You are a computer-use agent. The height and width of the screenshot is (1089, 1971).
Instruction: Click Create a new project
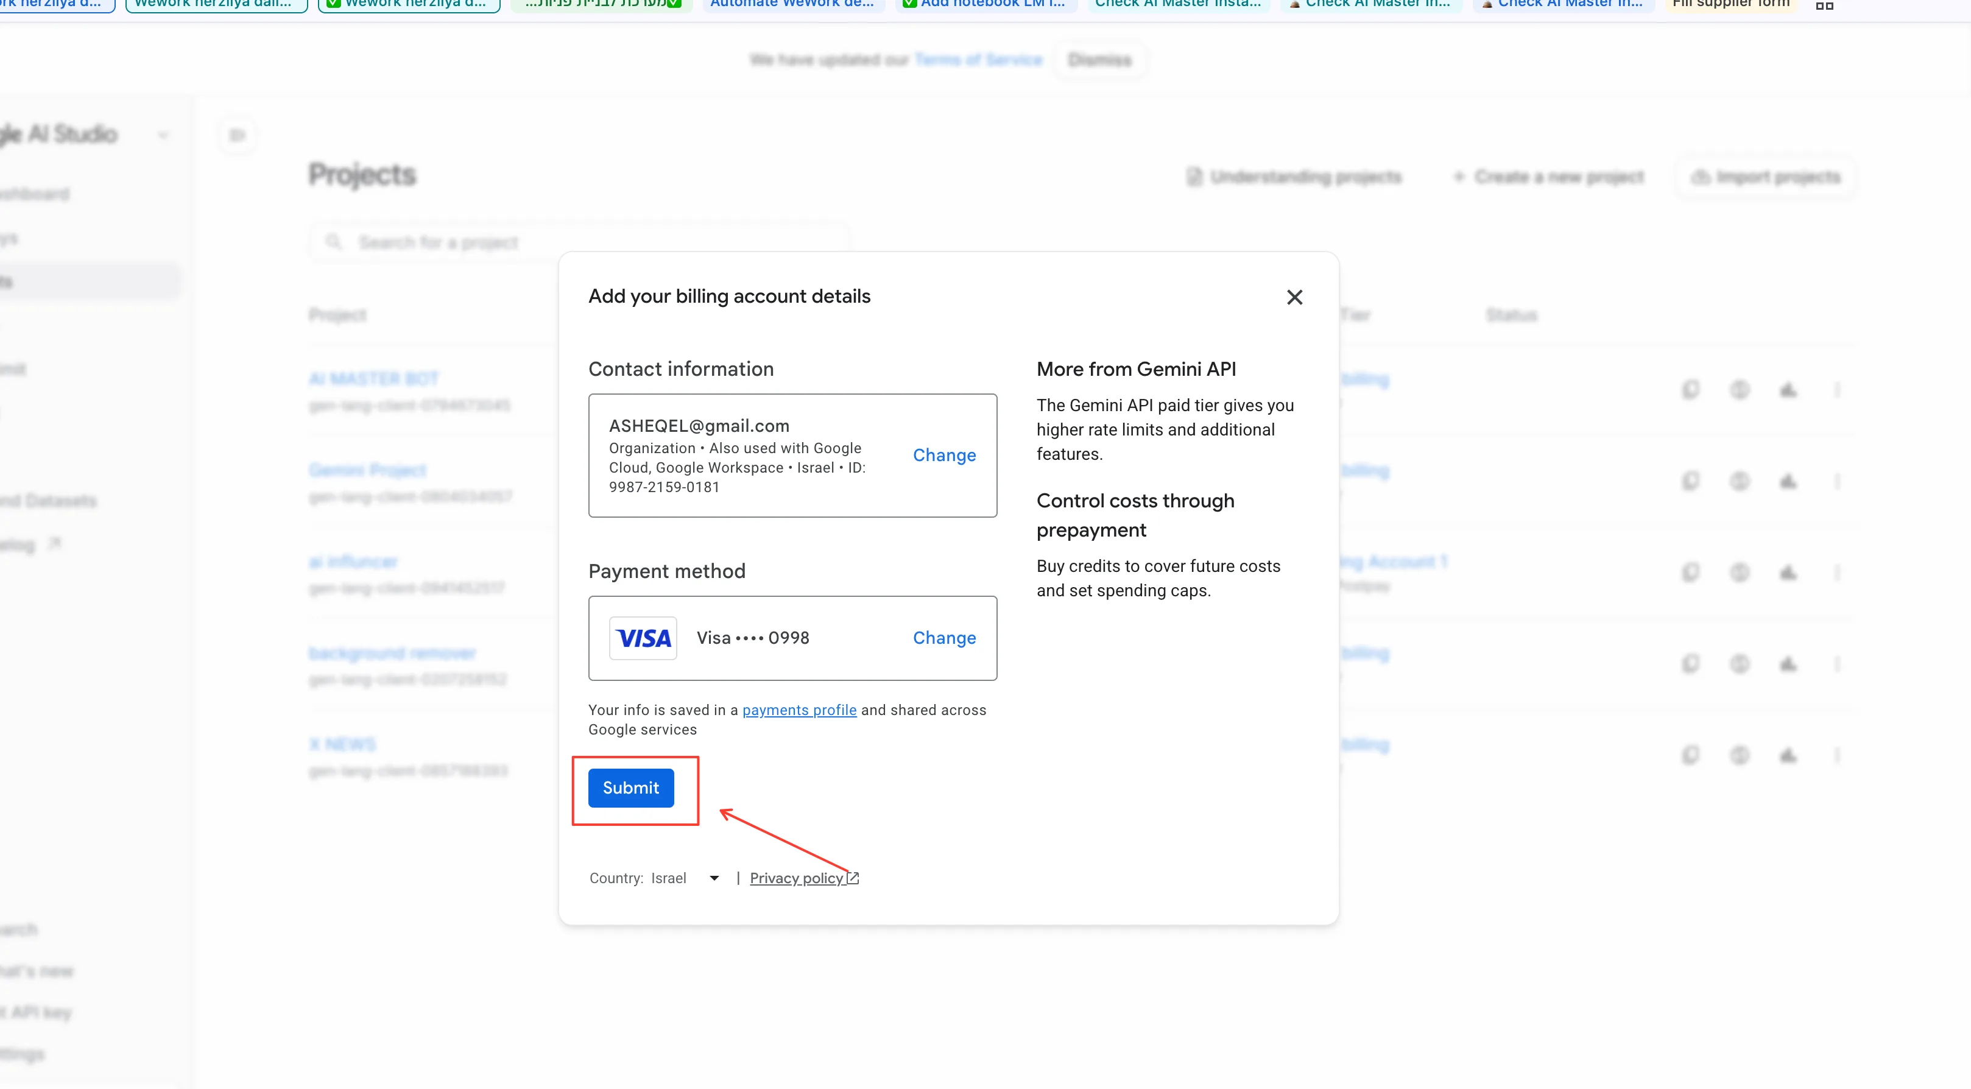[1549, 177]
